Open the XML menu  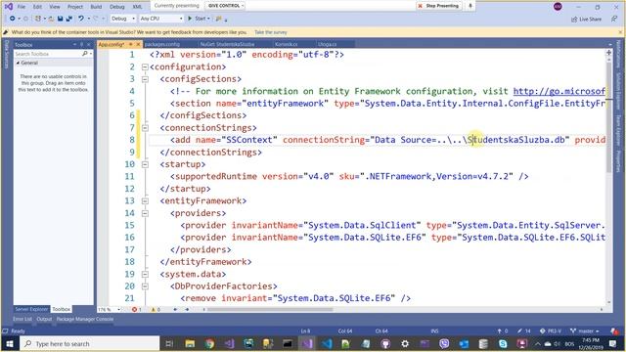click(x=137, y=7)
